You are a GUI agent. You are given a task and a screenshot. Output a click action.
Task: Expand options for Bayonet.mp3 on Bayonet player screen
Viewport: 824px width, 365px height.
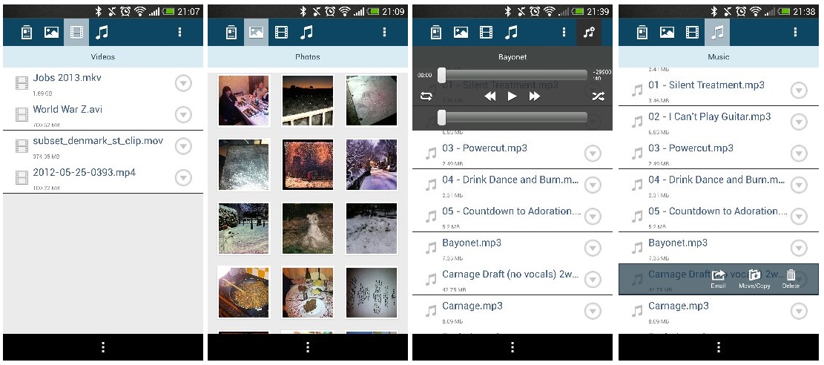click(593, 249)
